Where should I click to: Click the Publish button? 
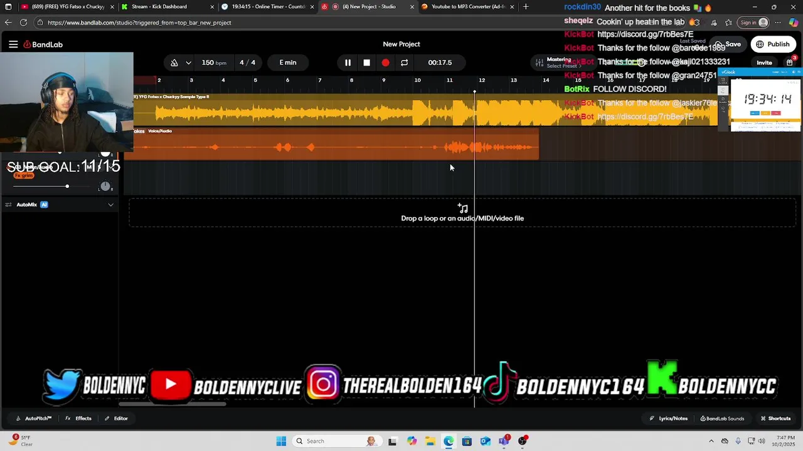pyautogui.click(x=772, y=44)
